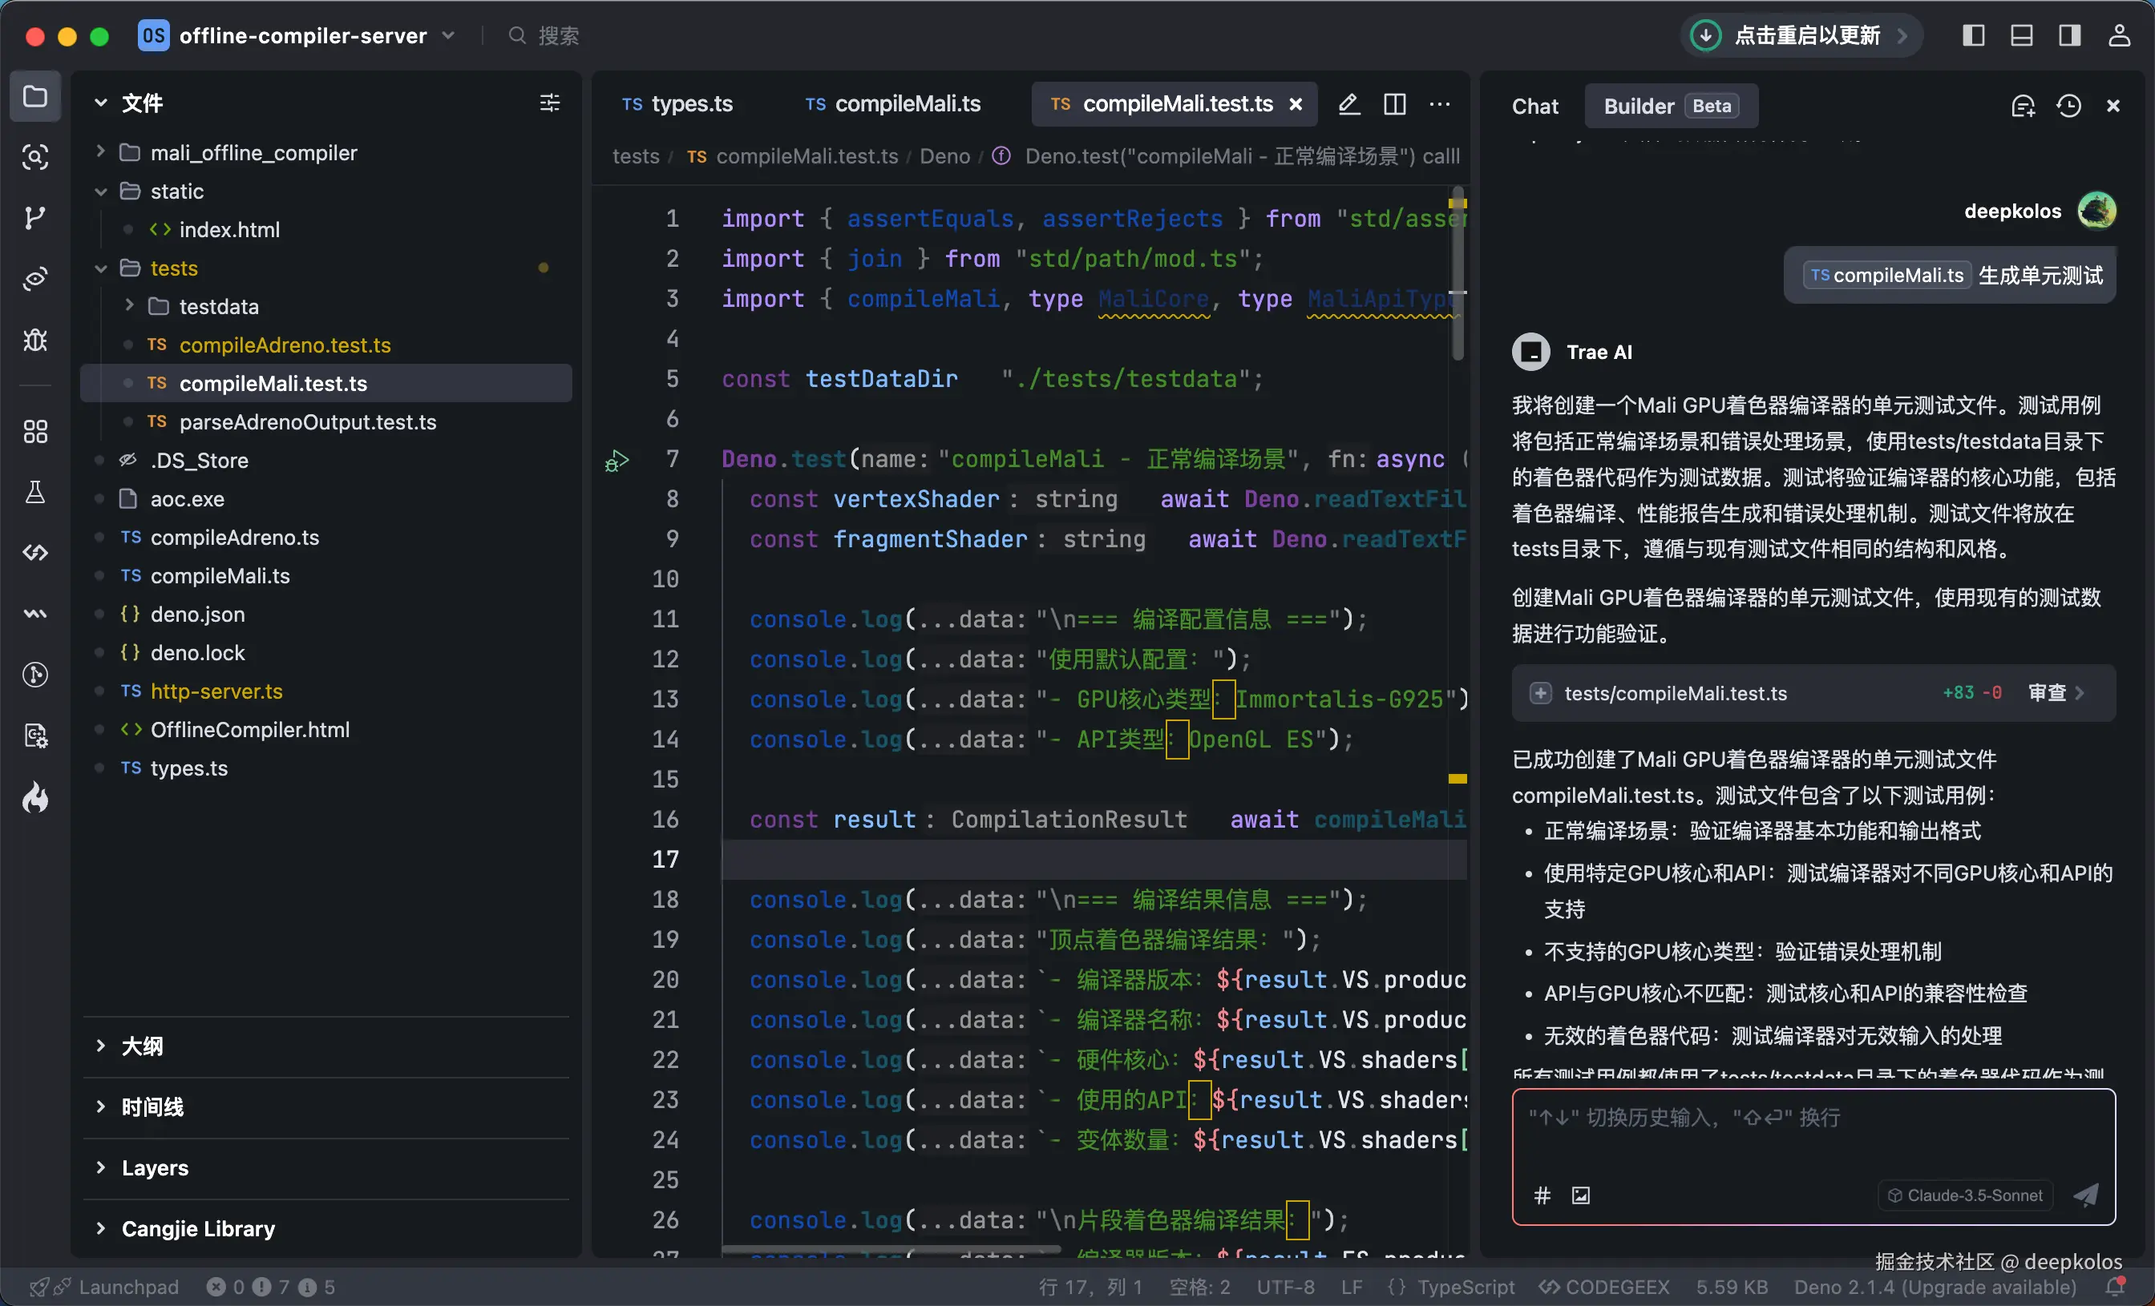The width and height of the screenshot is (2155, 1306).
Task: Toggle the left sidebar panel layout button
Action: pyautogui.click(x=1973, y=36)
